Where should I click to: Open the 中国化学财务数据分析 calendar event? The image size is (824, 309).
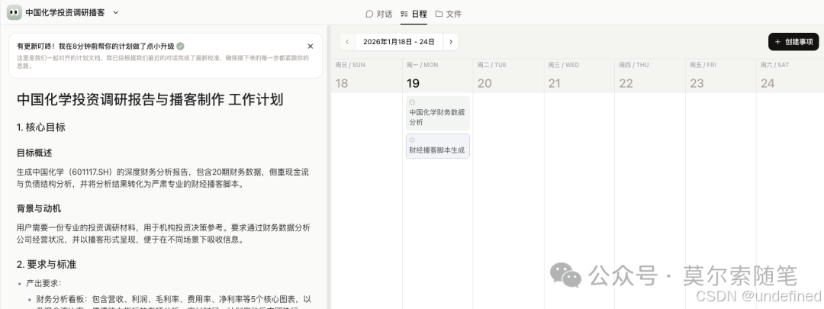tap(438, 113)
